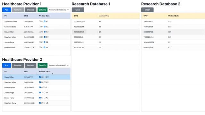This screenshot has height=115, width=205.
Task: Clear Research Database 2
Action: point(147,10)
